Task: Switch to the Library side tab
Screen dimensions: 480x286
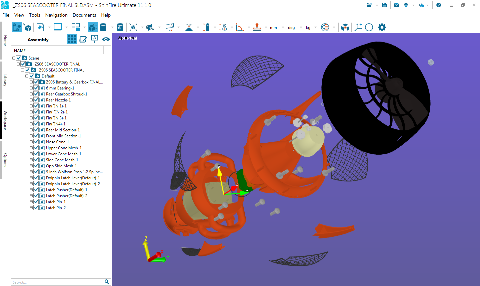Action: click(x=5, y=80)
